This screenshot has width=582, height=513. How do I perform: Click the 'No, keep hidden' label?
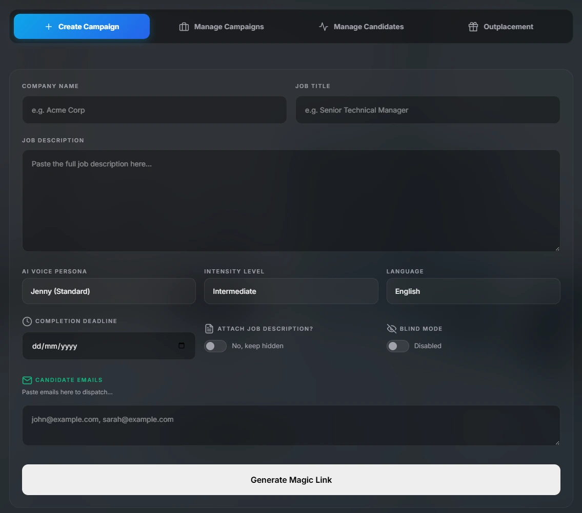coord(257,346)
